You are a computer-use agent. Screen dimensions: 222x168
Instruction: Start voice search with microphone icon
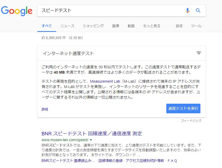(187, 11)
